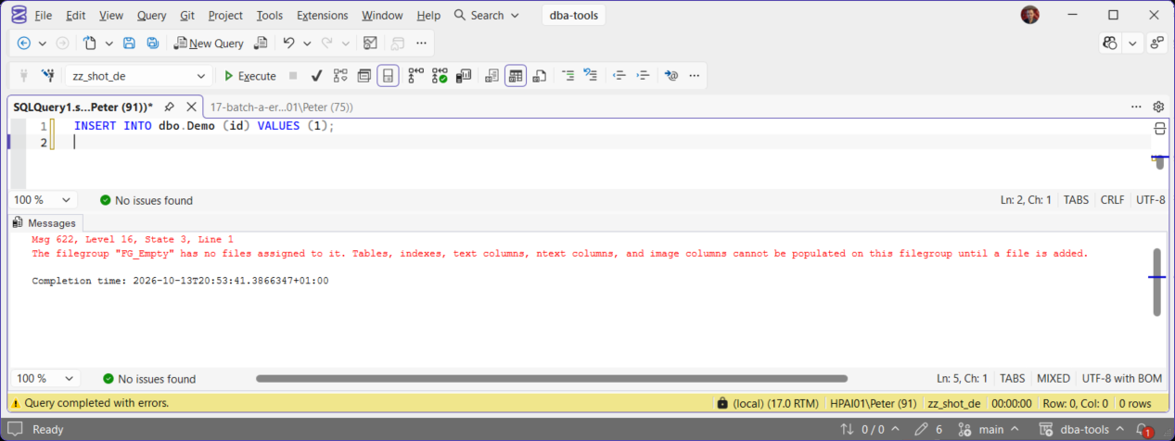Click the notifications bell icon
This screenshot has width=1175, height=441.
point(1146,430)
